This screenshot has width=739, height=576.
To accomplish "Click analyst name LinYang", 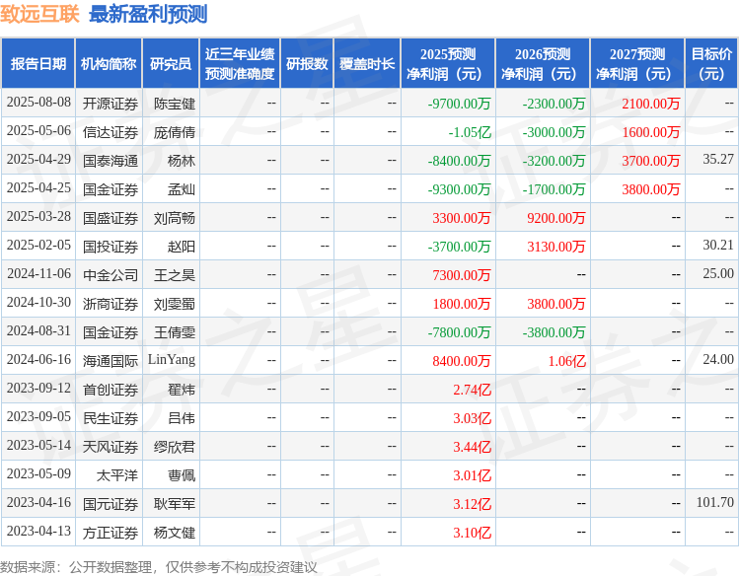I will point(172,359).
